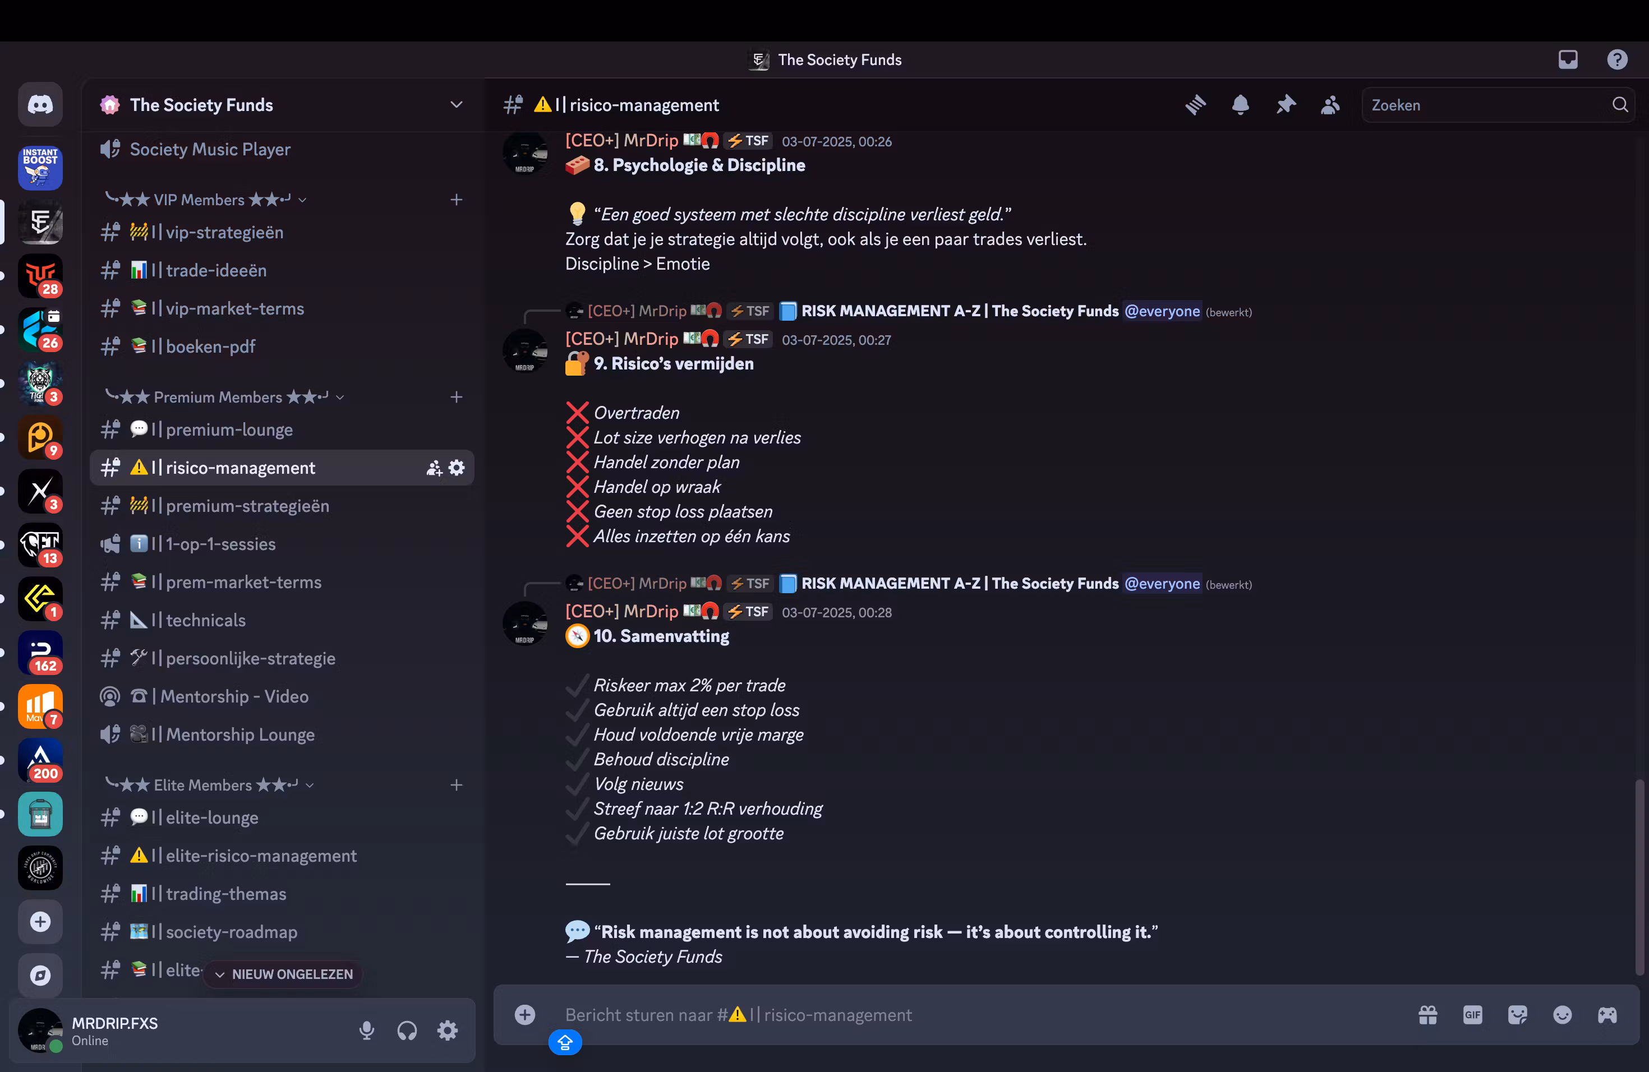Open the apps game controller icon
Viewport: 1649px width, 1072px height.
[1607, 1014]
